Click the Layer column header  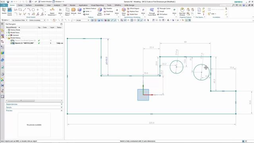pyautogui.click(x=52, y=27)
